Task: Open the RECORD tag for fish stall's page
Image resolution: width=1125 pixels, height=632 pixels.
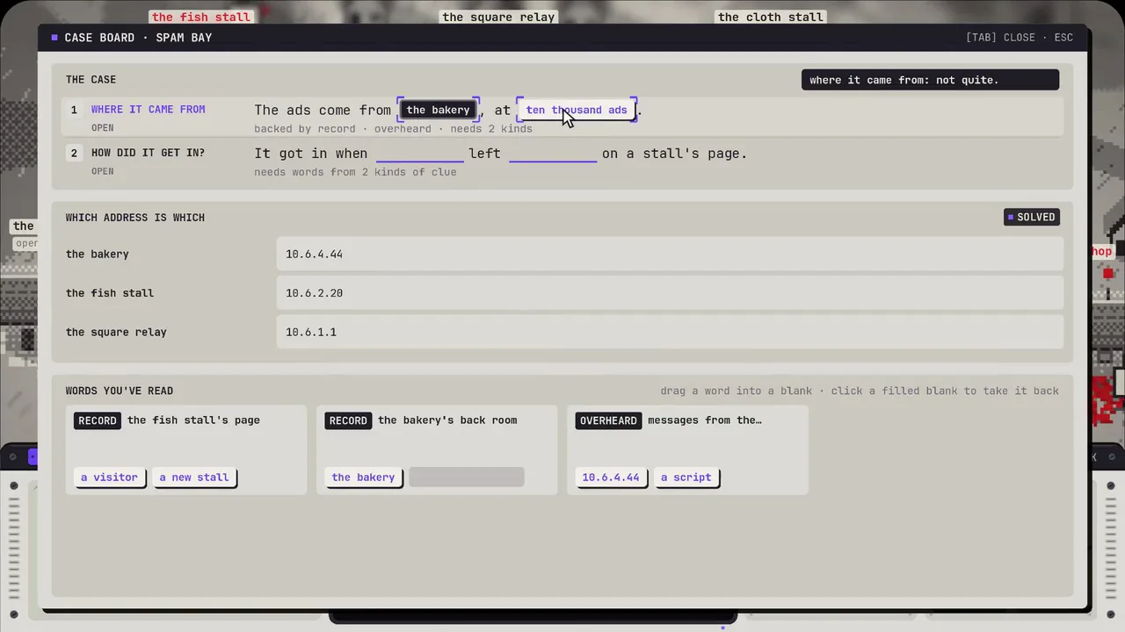Action: 98,420
